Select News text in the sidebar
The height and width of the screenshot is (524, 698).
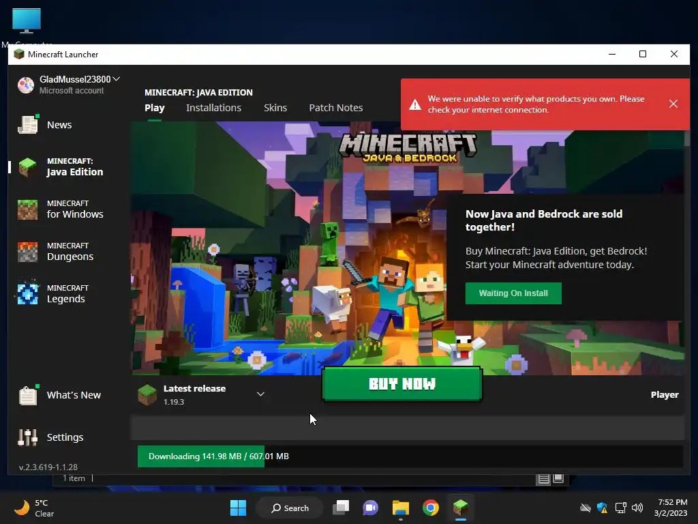coord(59,125)
